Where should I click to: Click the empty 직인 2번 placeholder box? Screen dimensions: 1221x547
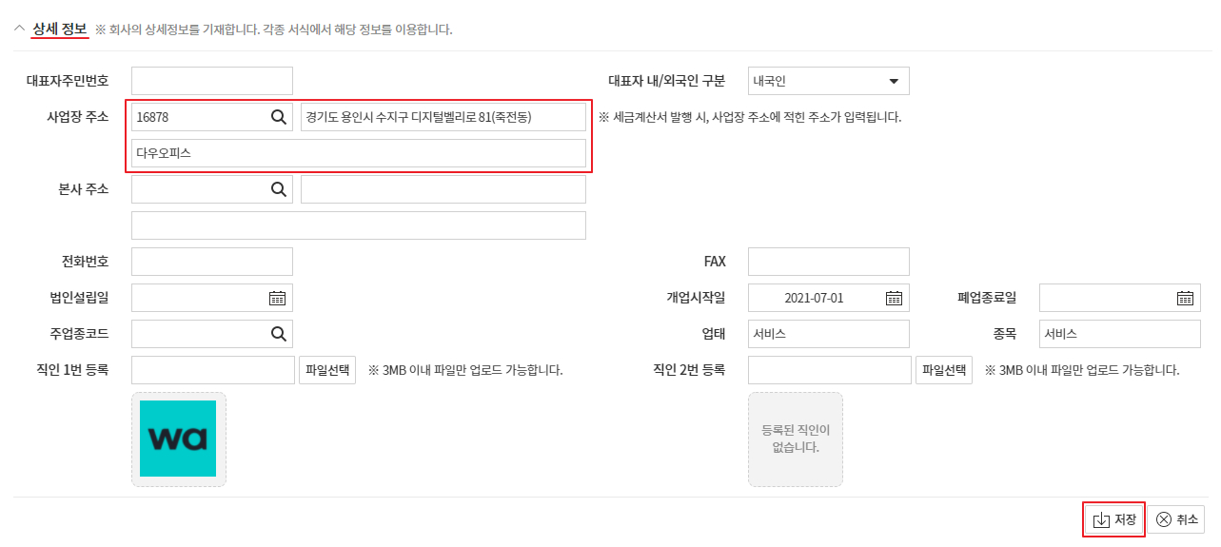pyautogui.click(x=796, y=439)
